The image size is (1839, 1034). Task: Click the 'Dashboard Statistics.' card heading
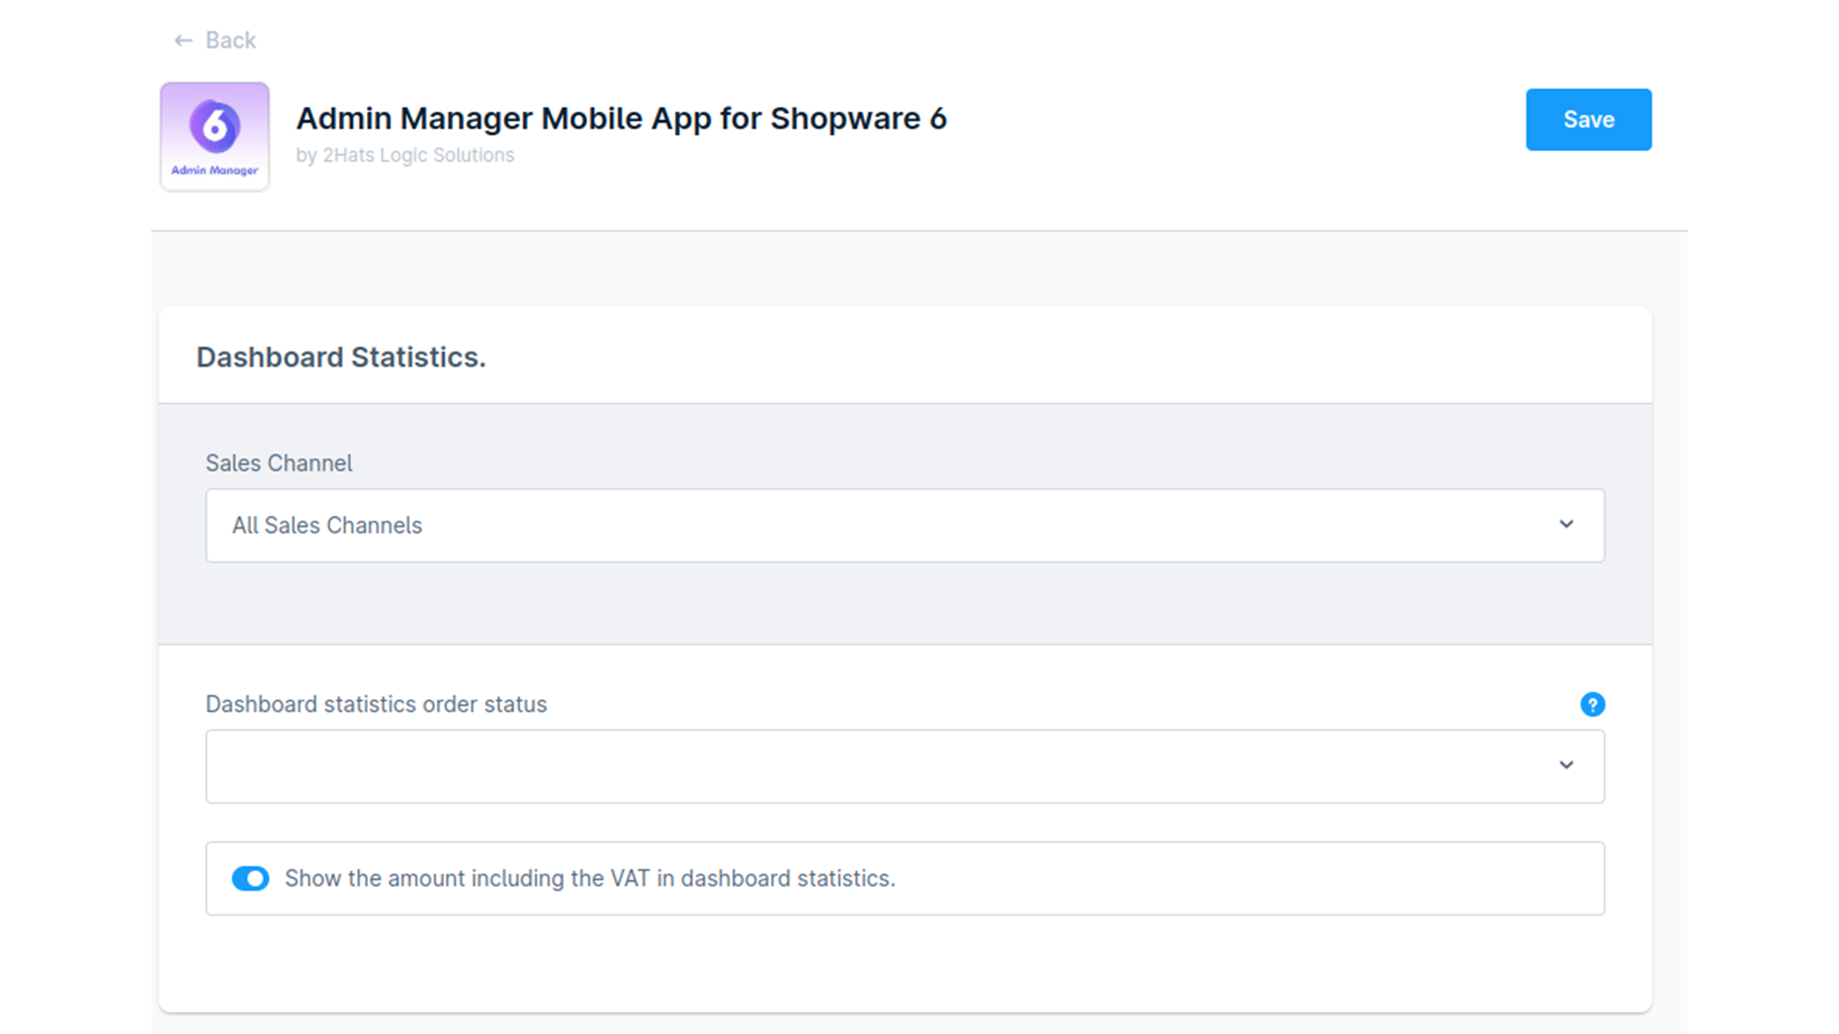click(341, 357)
